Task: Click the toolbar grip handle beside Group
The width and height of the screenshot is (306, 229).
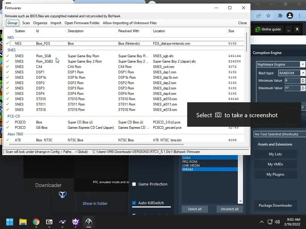Action: [5, 23]
